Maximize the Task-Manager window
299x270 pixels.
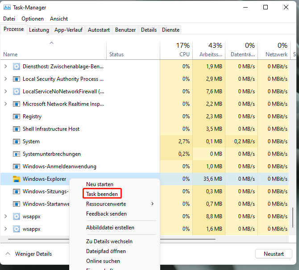pos(266,7)
